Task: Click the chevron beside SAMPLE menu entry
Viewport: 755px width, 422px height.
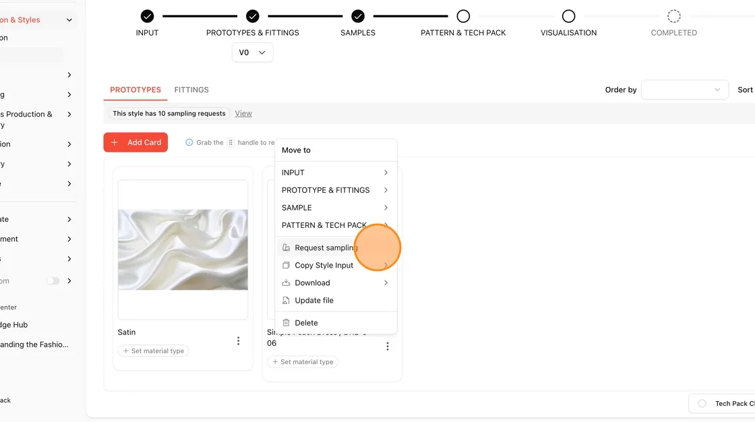Action: pyautogui.click(x=386, y=208)
